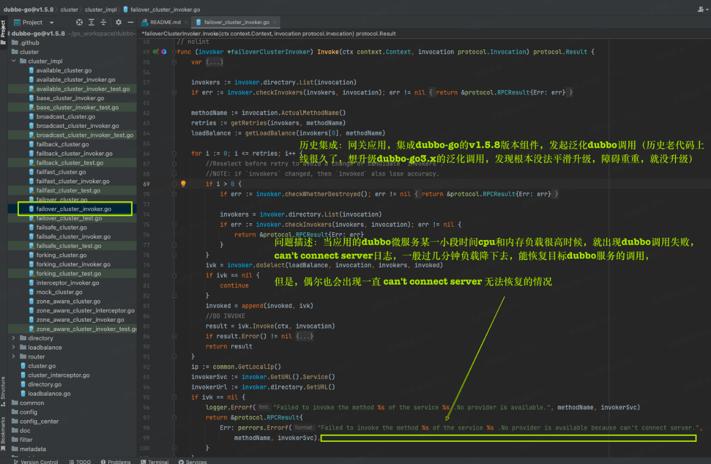The height and width of the screenshot is (464, 711).
Task: Select broadcast_cluster.go file
Action: (66, 117)
